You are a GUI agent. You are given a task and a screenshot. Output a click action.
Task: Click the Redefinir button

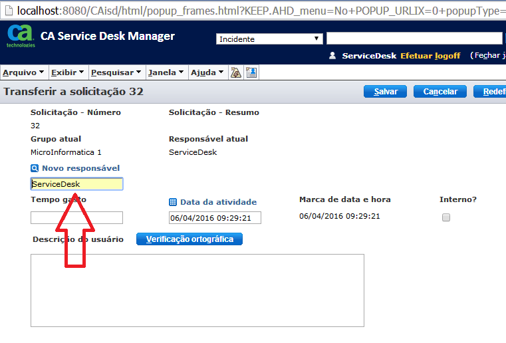pos(490,92)
